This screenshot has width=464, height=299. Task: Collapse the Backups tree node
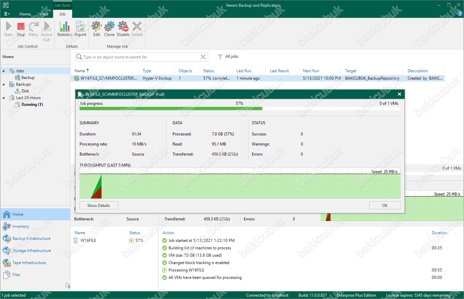coord(4,84)
